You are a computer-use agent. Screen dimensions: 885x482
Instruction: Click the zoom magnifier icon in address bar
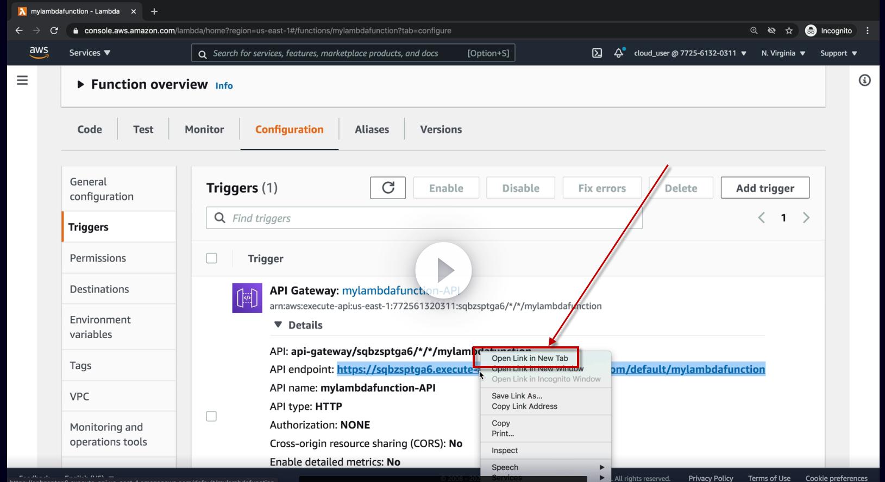click(754, 30)
